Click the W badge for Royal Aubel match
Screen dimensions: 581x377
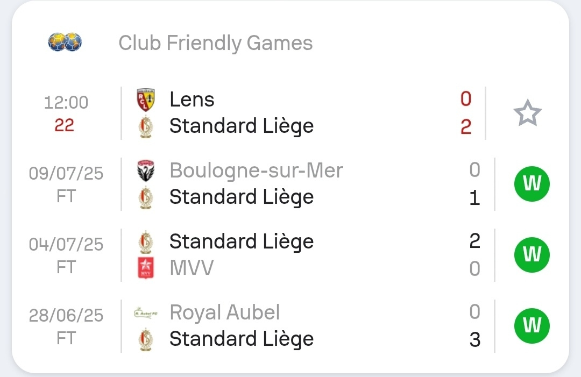click(x=532, y=325)
